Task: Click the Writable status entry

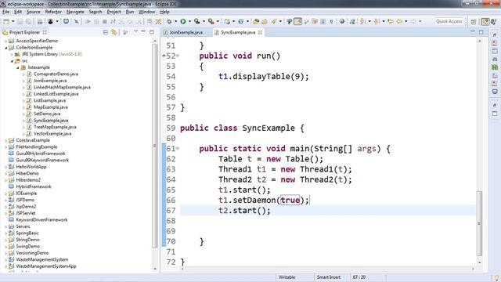Action: click(x=287, y=277)
